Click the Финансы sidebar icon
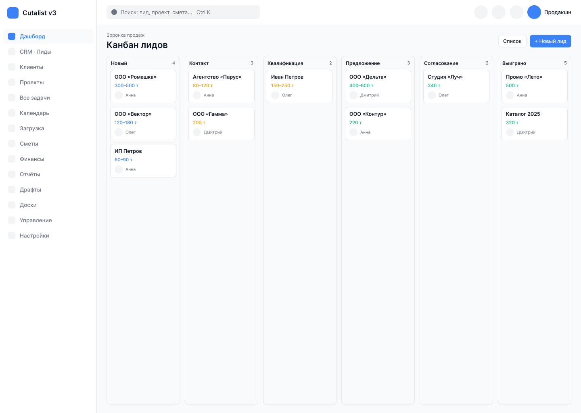 [12, 159]
